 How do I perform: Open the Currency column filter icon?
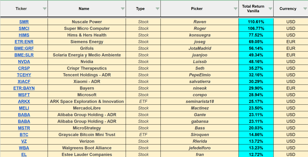click(x=305, y=9)
